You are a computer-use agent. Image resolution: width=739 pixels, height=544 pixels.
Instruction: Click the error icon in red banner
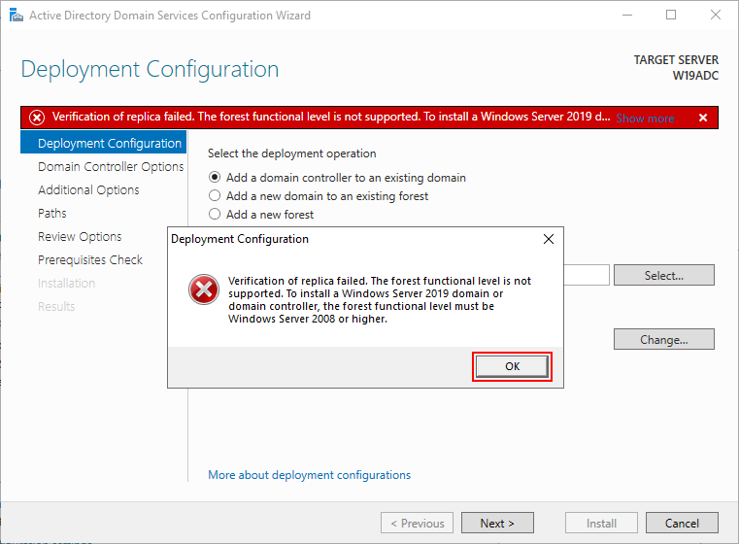(x=37, y=117)
